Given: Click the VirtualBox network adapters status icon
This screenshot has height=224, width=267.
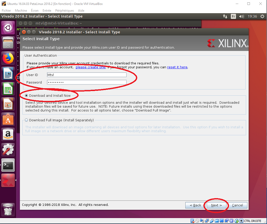Looking at the screenshot, I should [x=207, y=221].
